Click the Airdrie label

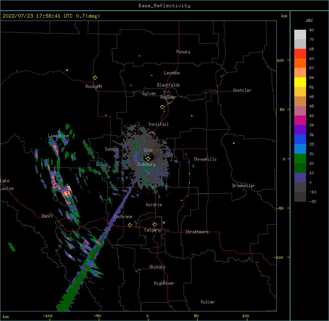click(x=154, y=205)
